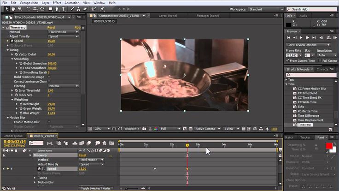Select the Selection arrow tool

[6, 9]
